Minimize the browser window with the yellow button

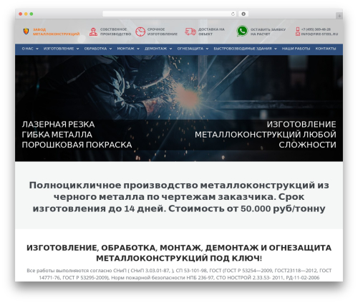pyautogui.click(x=26, y=14)
